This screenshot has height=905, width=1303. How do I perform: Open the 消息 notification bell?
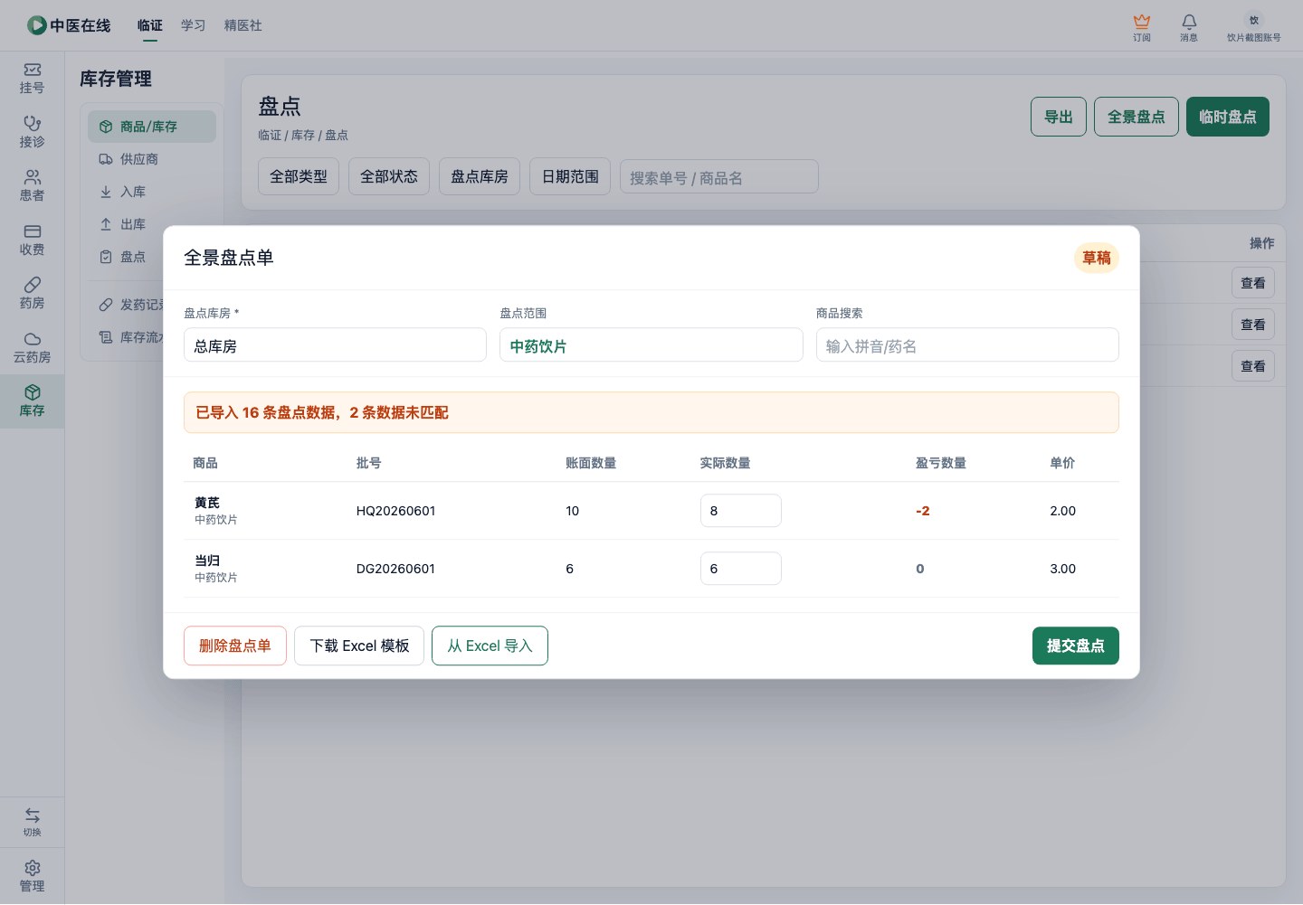[x=1189, y=21]
